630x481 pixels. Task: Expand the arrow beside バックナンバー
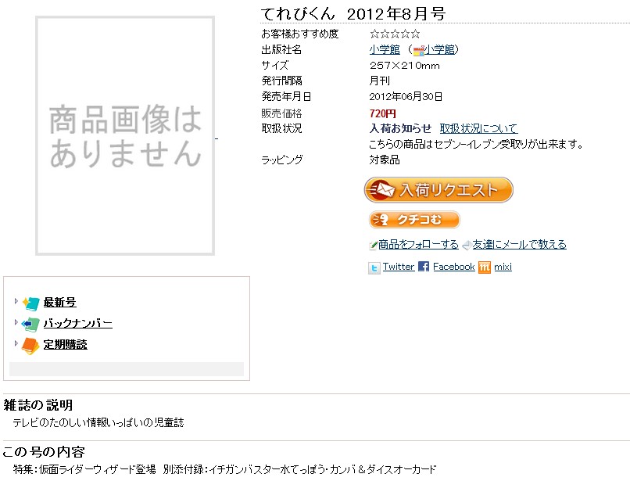click(16, 322)
